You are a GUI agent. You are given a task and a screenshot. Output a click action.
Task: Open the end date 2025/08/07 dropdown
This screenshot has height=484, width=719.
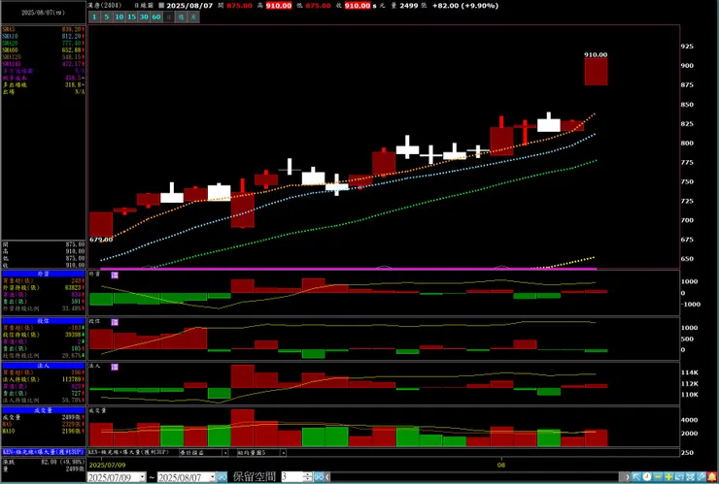click(x=213, y=477)
